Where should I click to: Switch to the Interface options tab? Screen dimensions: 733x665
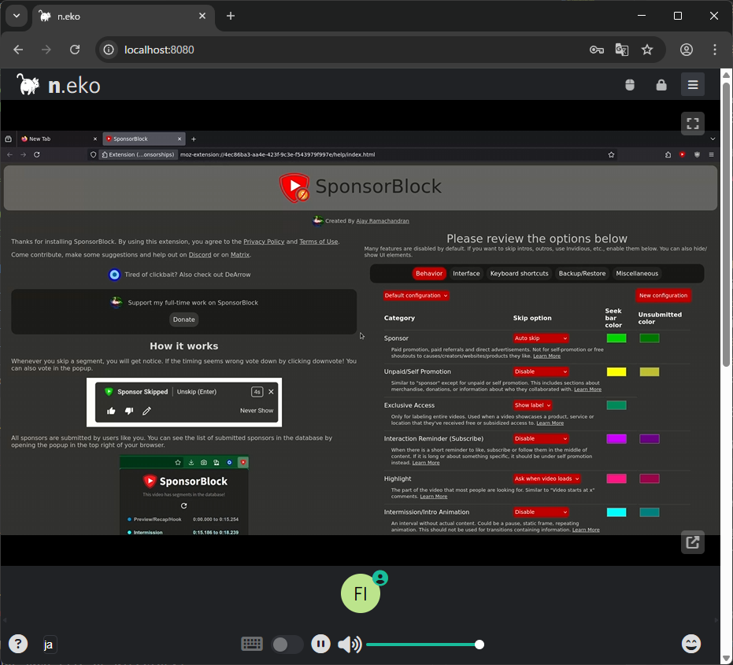coord(466,273)
